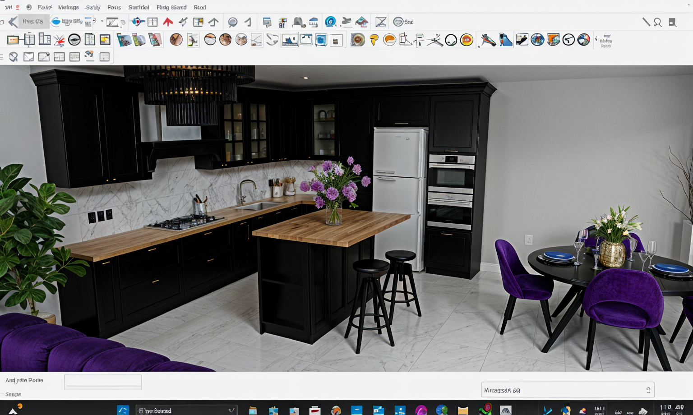Open the magnifier search icon at top right
The width and height of the screenshot is (693, 415).
point(658,22)
